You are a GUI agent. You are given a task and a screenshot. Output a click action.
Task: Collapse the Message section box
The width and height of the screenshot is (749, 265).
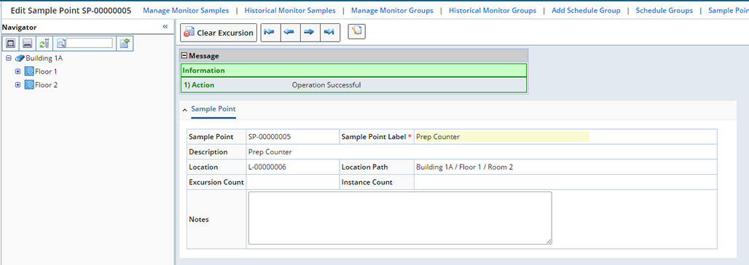tap(184, 56)
